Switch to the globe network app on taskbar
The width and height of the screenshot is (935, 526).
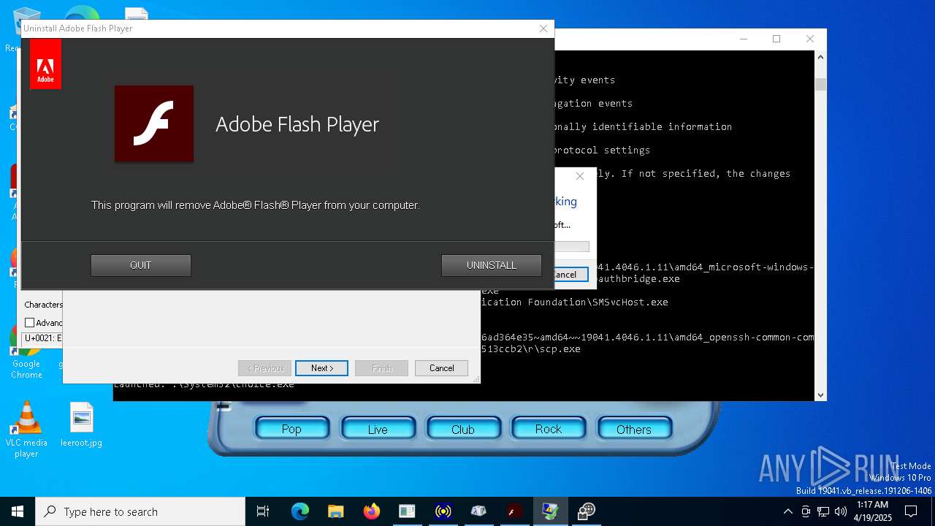[x=586, y=511]
